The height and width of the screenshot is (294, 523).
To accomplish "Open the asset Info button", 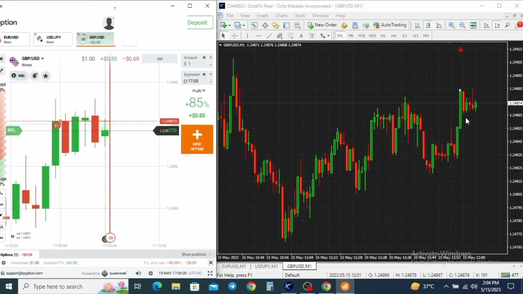I will coord(18,76).
